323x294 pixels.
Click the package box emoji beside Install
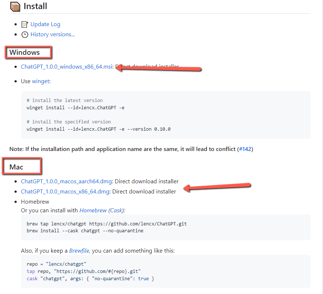pos(15,7)
